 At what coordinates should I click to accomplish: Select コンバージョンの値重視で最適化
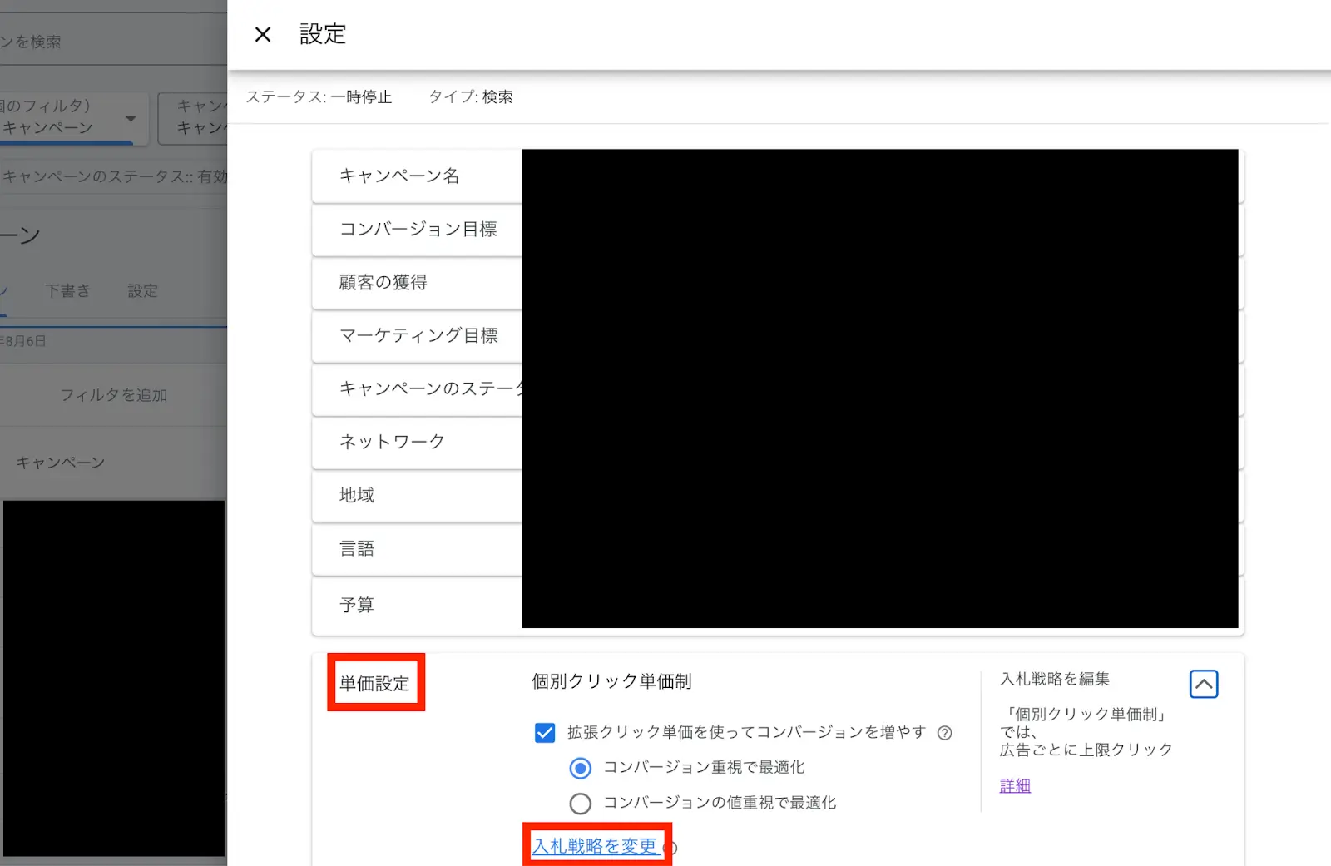coord(580,803)
